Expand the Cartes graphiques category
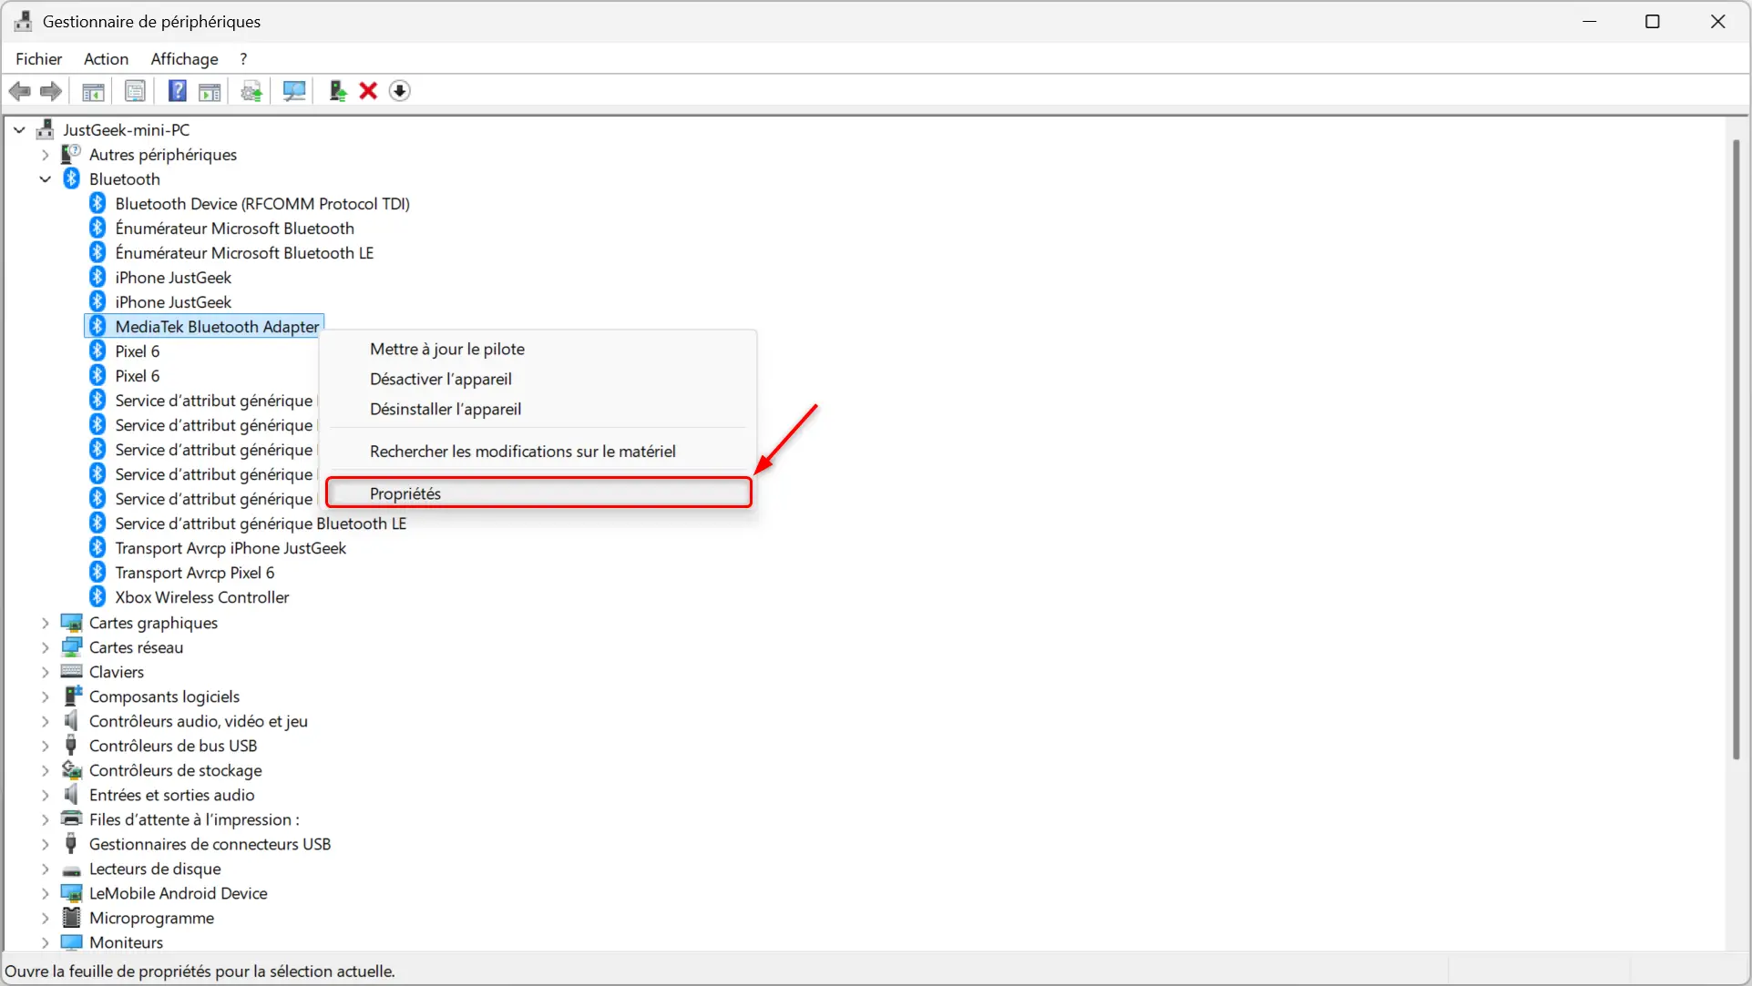Viewport: 1752px width, 986px height. (45, 623)
